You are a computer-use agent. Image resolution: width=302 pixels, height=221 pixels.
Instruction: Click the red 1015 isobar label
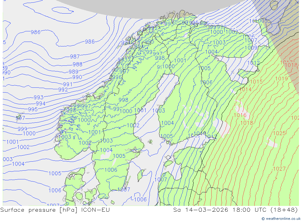(x=256, y=81)
